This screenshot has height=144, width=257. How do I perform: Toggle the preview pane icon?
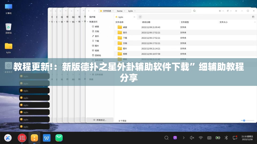click(253, 17)
